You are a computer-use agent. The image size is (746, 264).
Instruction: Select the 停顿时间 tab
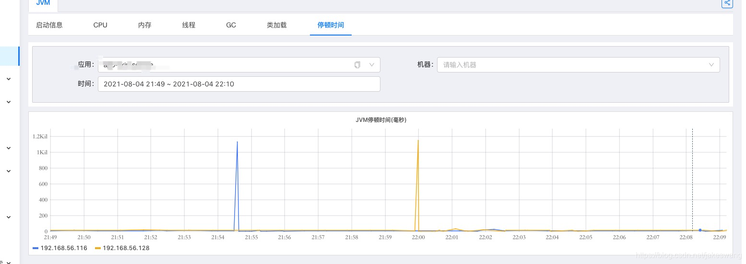tap(331, 25)
